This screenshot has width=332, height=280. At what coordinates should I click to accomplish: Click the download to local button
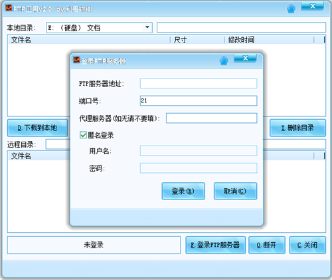[x=37, y=128]
